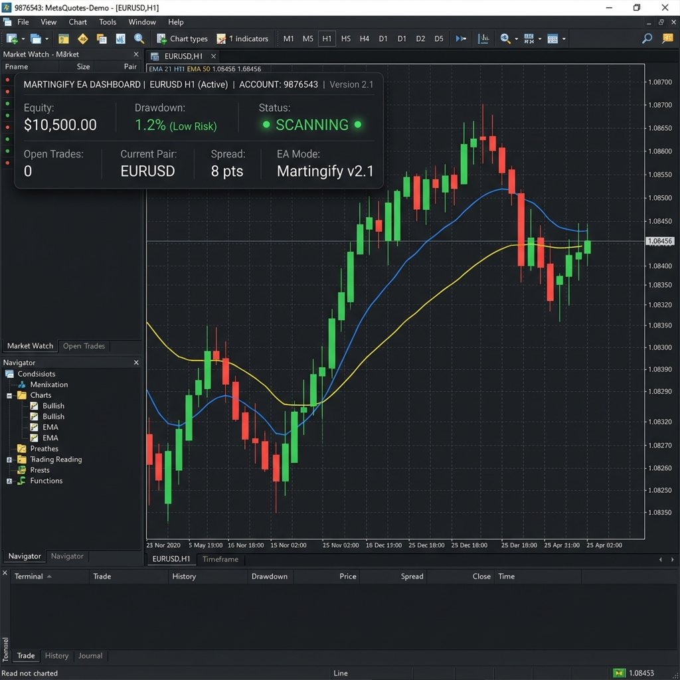Click the Rrests item icon in Navigator

tap(22, 469)
